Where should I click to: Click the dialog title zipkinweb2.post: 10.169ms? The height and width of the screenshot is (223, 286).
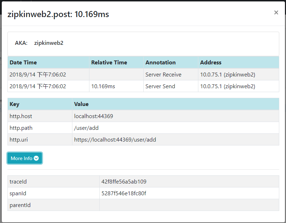[58, 14]
